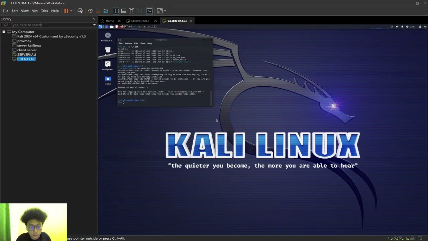Click the printer device status icon
This screenshot has height=241, width=428.
pyautogui.click(x=412, y=239)
